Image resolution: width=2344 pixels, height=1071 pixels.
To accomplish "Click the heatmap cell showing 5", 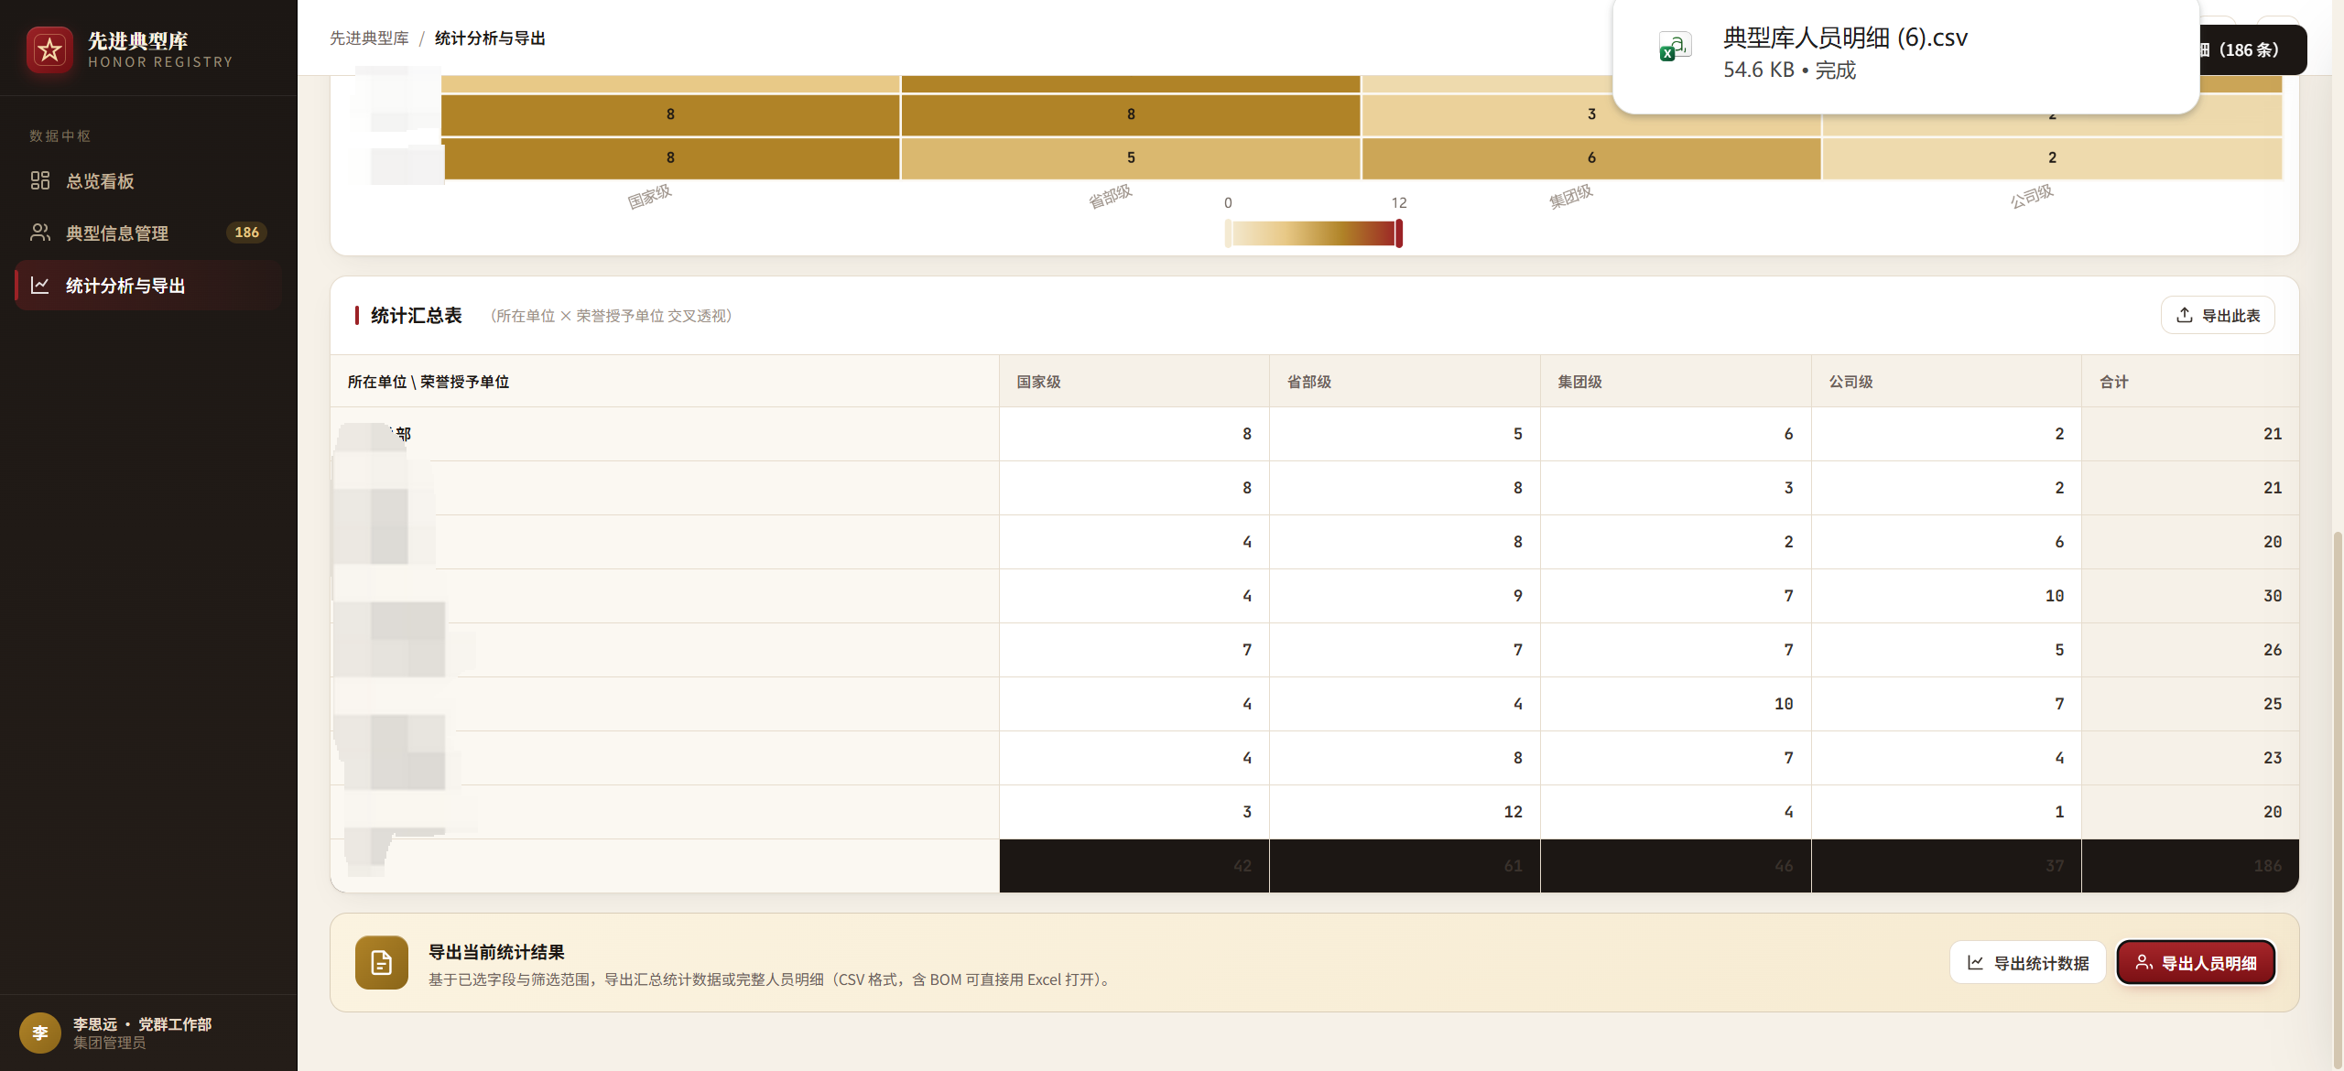I will pyautogui.click(x=1131, y=157).
